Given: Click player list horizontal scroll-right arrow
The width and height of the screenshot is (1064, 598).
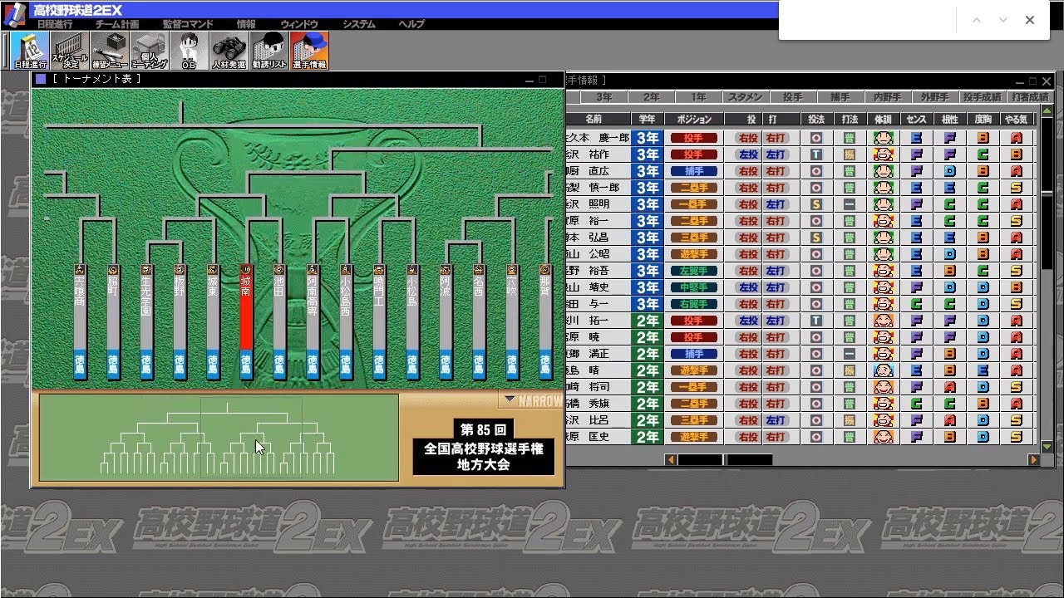Looking at the screenshot, I should pyautogui.click(x=1034, y=459).
